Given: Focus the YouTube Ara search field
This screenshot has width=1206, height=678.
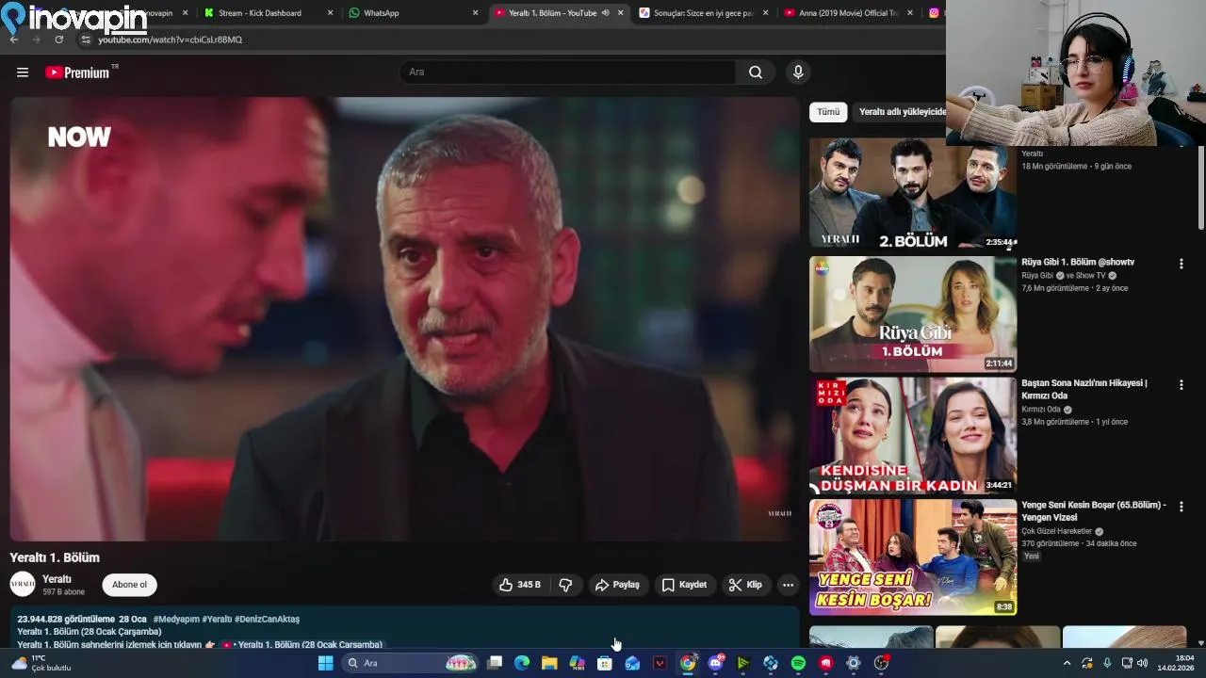Looking at the screenshot, I should [x=569, y=73].
